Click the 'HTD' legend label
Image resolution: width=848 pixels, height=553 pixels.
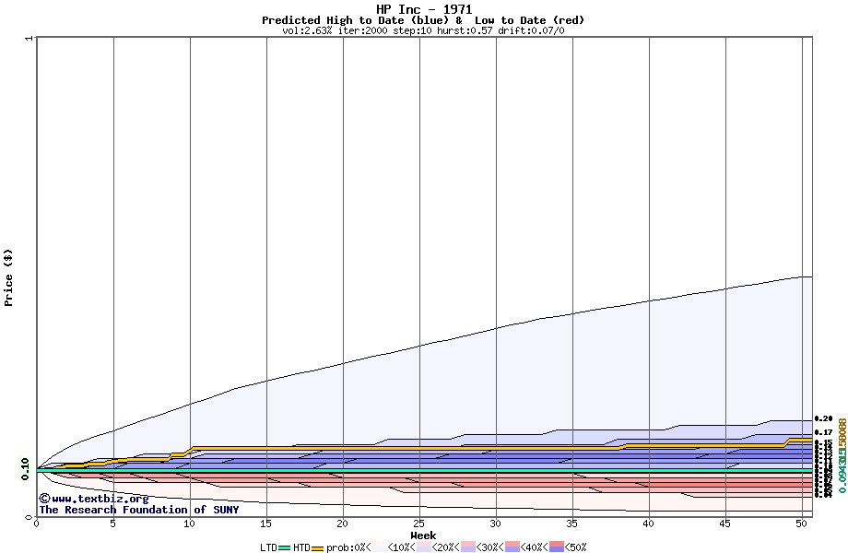click(x=301, y=547)
